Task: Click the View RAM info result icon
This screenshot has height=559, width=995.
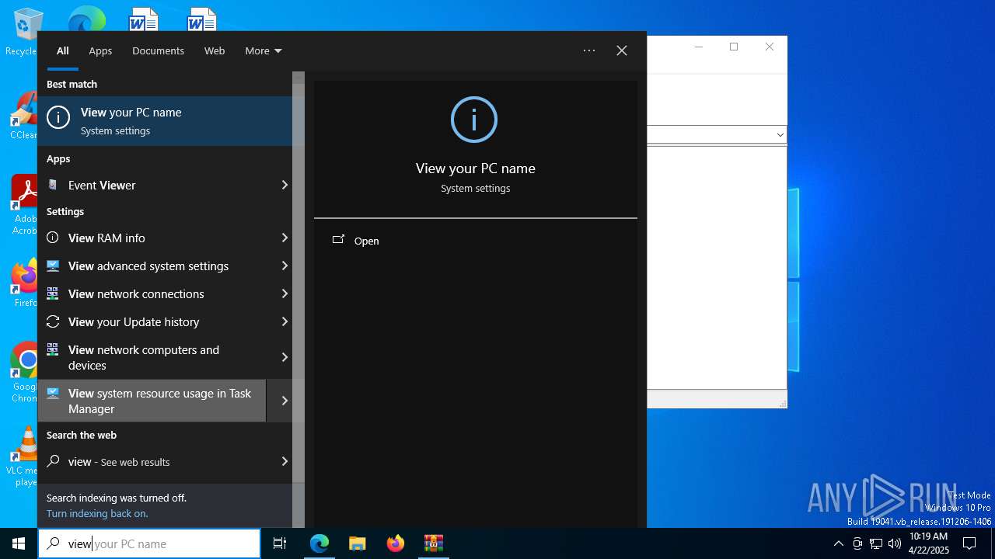Action: 53,238
